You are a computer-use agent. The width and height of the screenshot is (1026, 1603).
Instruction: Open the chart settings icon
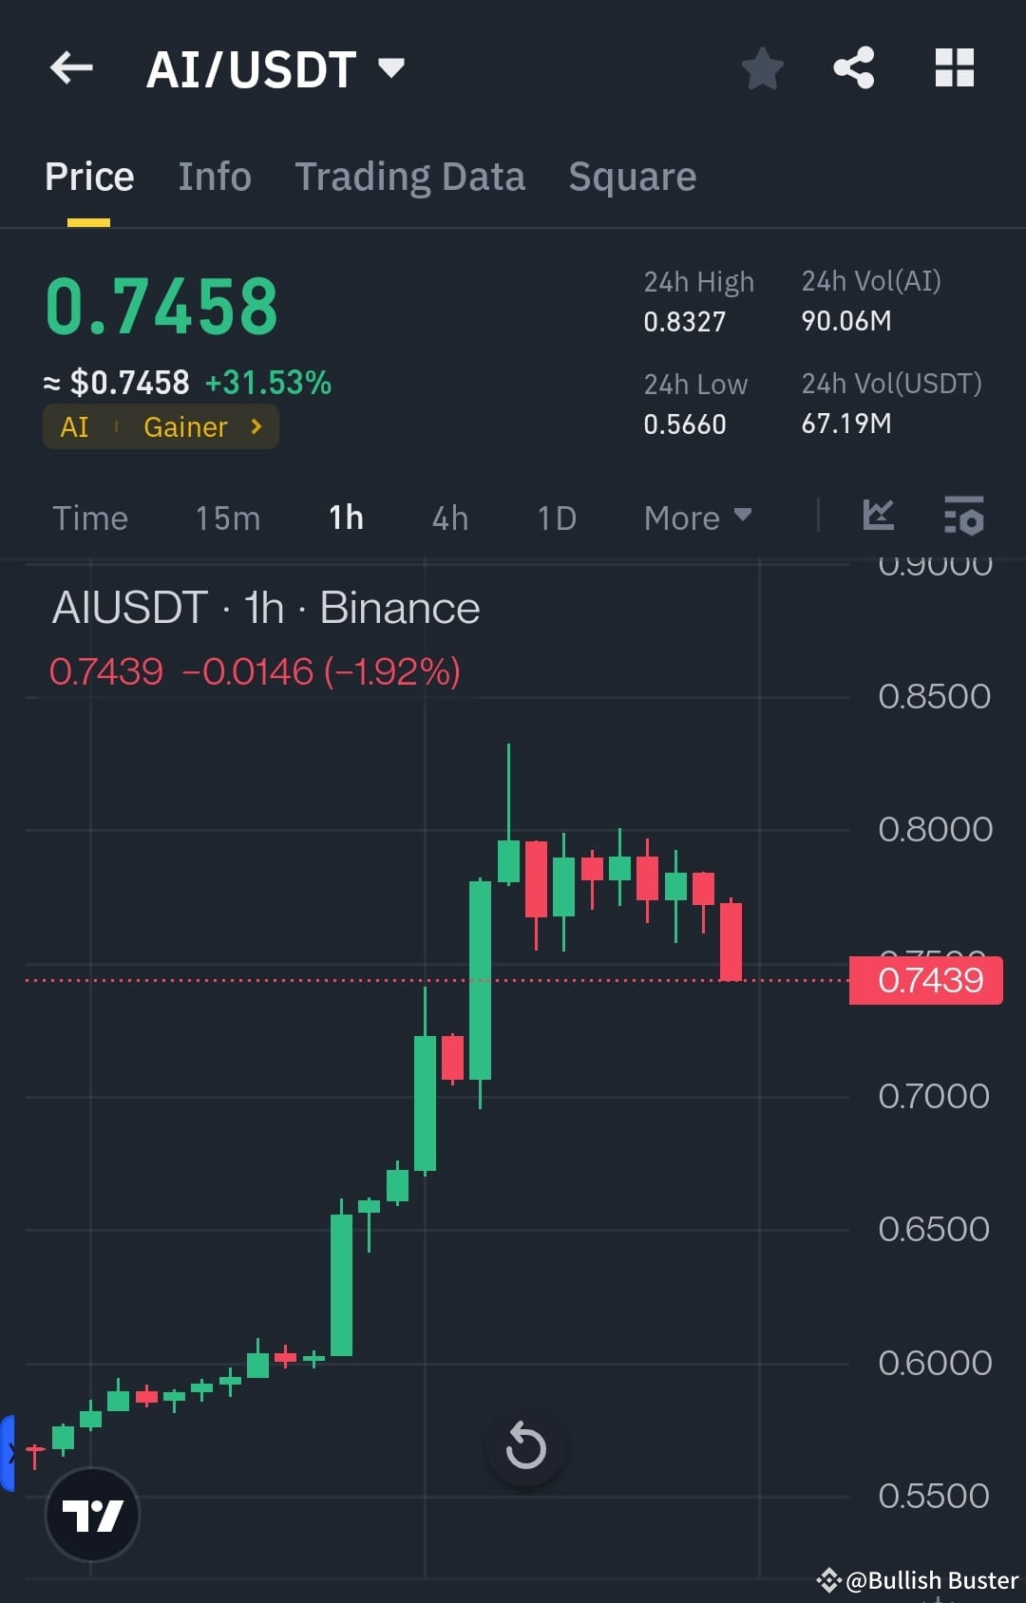pyautogui.click(x=963, y=517)
